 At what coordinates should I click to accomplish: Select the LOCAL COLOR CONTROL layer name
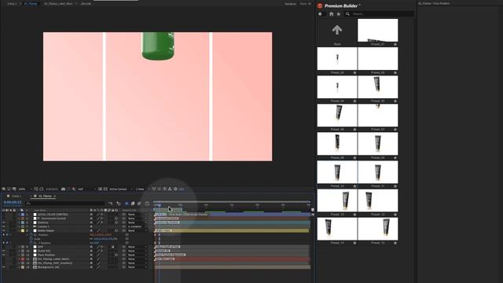pyautogui.click(x=53, y=215)
